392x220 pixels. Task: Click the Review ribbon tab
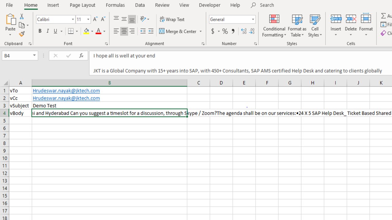pyautogui.click(x=162, y=5)
